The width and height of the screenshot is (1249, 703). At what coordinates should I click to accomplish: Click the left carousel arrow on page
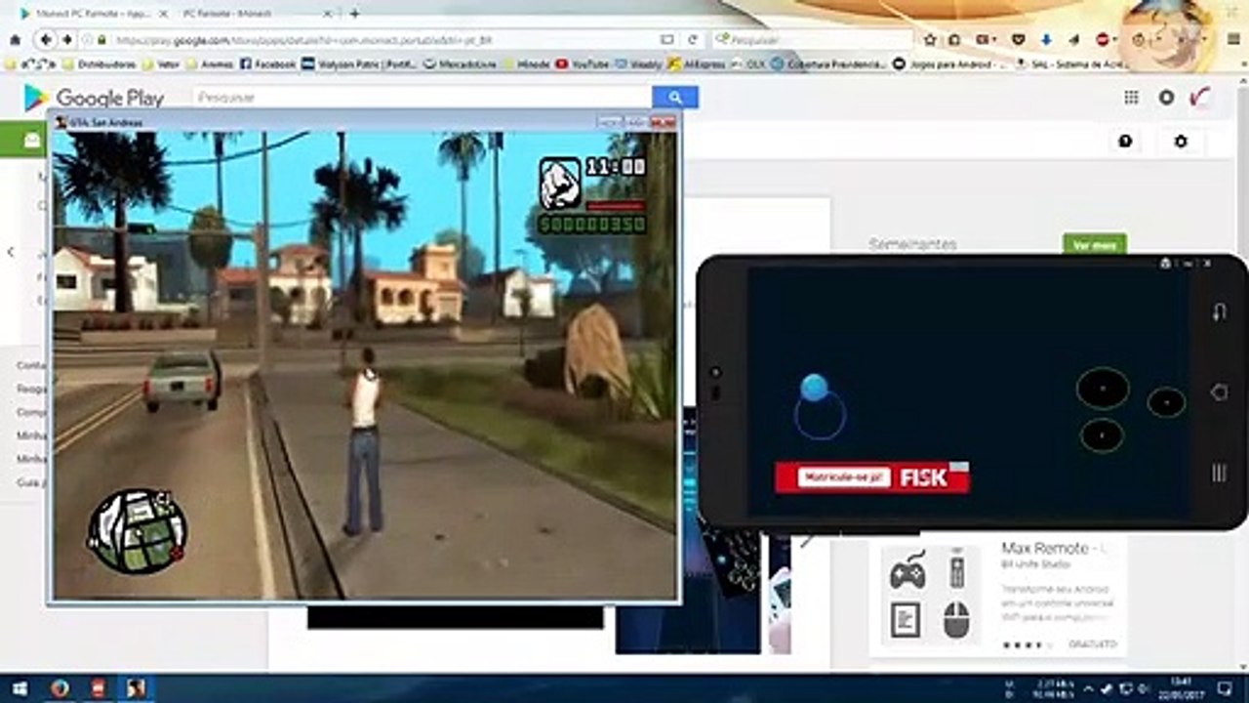coord(11,252)
